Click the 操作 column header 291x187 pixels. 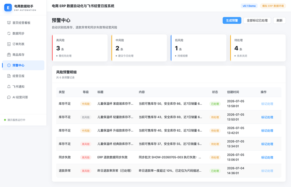pos(263,92)
